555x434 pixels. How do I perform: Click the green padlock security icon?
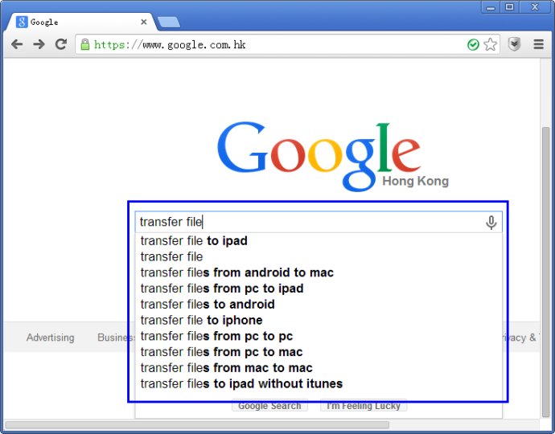[x=84, y=44]
